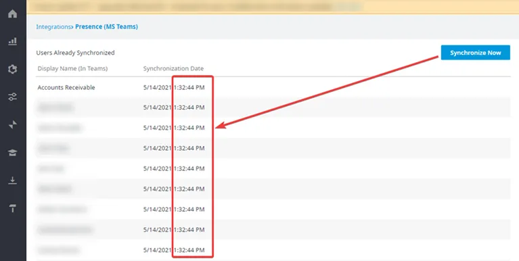This screenshot has width=519, height=261.
Task: Select the Accounts Receivable row name
Action: [66, 87]
